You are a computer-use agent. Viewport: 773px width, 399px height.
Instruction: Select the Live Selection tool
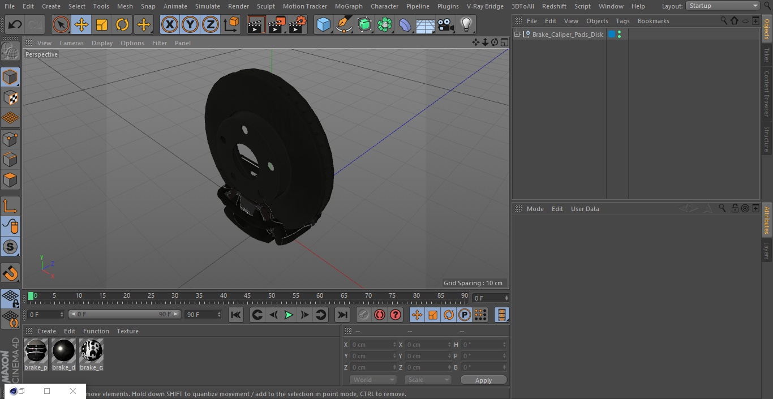[x=61, y=25]
